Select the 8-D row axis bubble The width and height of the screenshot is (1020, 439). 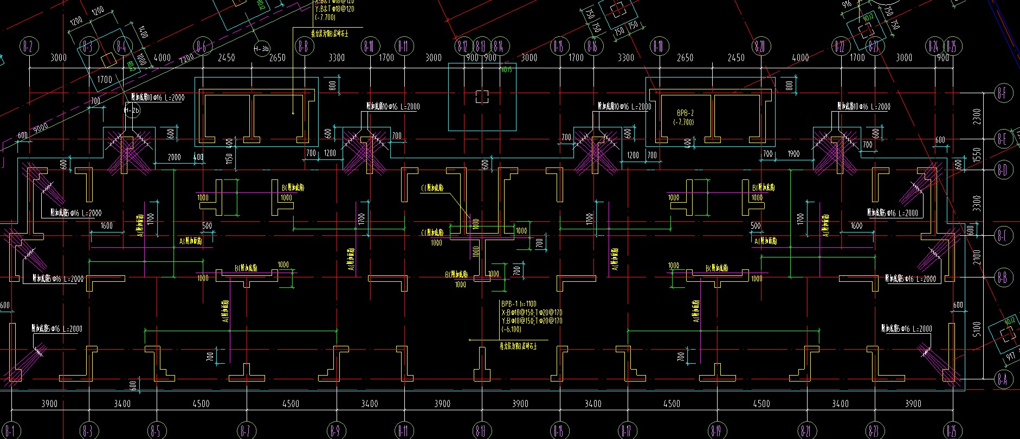[1003, 170]
